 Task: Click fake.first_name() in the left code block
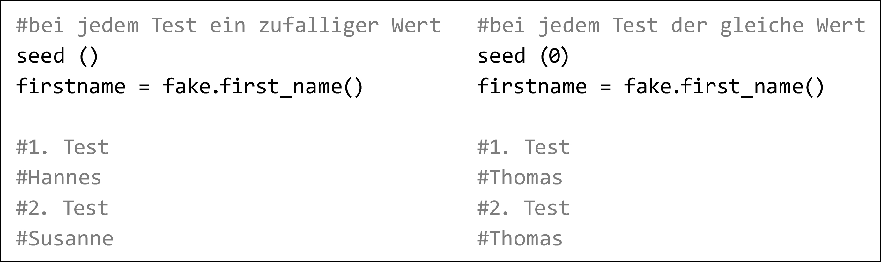(262, 86)
